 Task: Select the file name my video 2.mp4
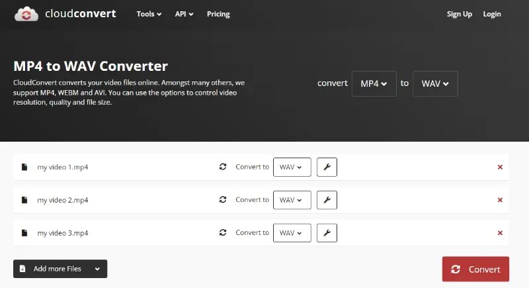tap(63, 200)
